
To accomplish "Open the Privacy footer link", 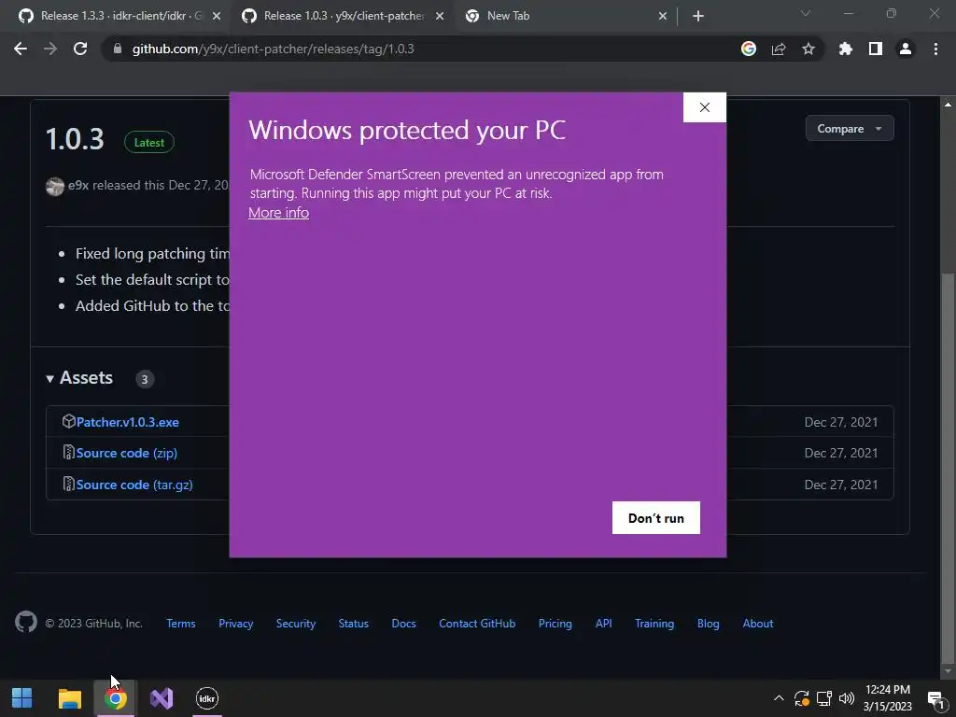I will 236,623.
